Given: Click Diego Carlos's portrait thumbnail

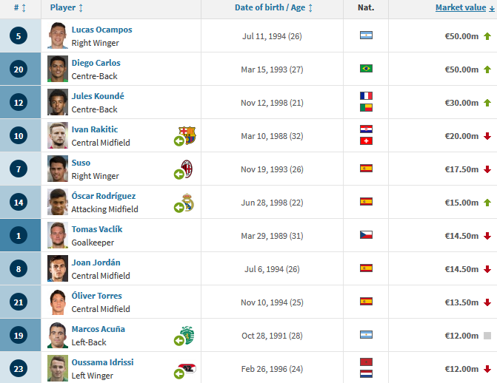Looking at the screenshot, I should (x=58, y=69).
